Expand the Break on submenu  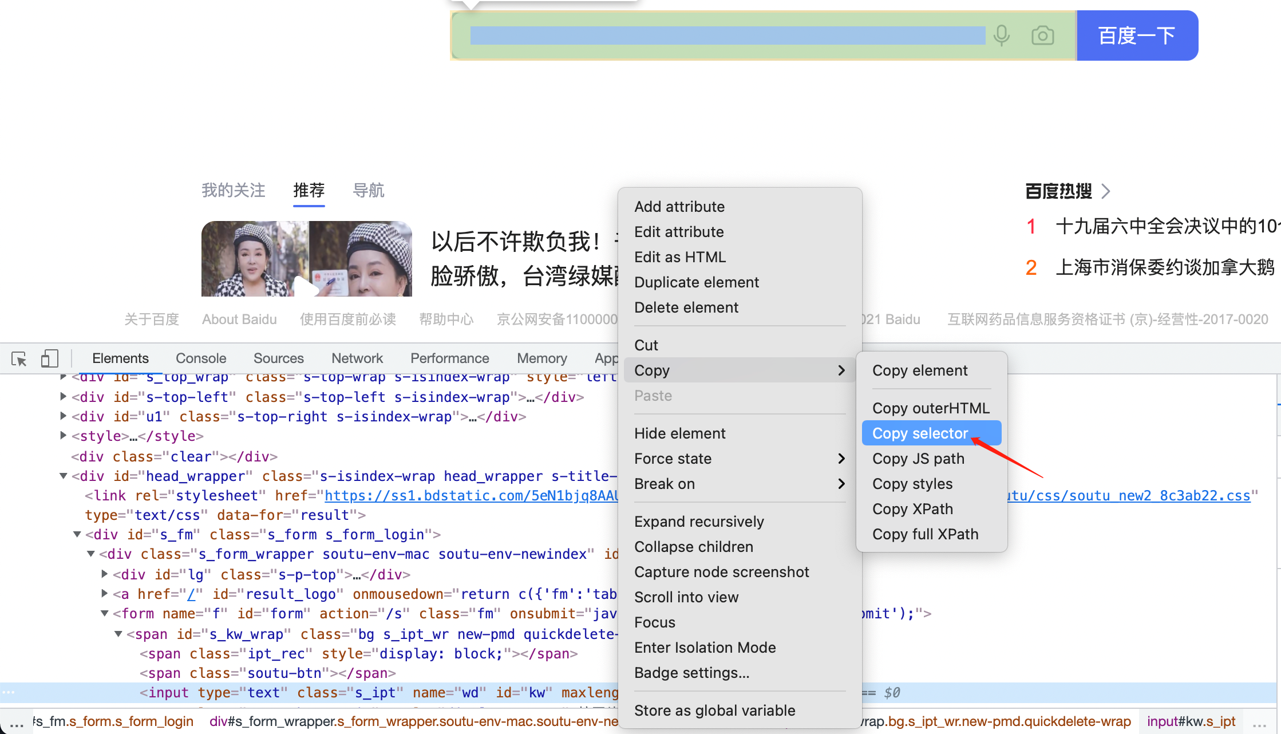pos(740,484)
